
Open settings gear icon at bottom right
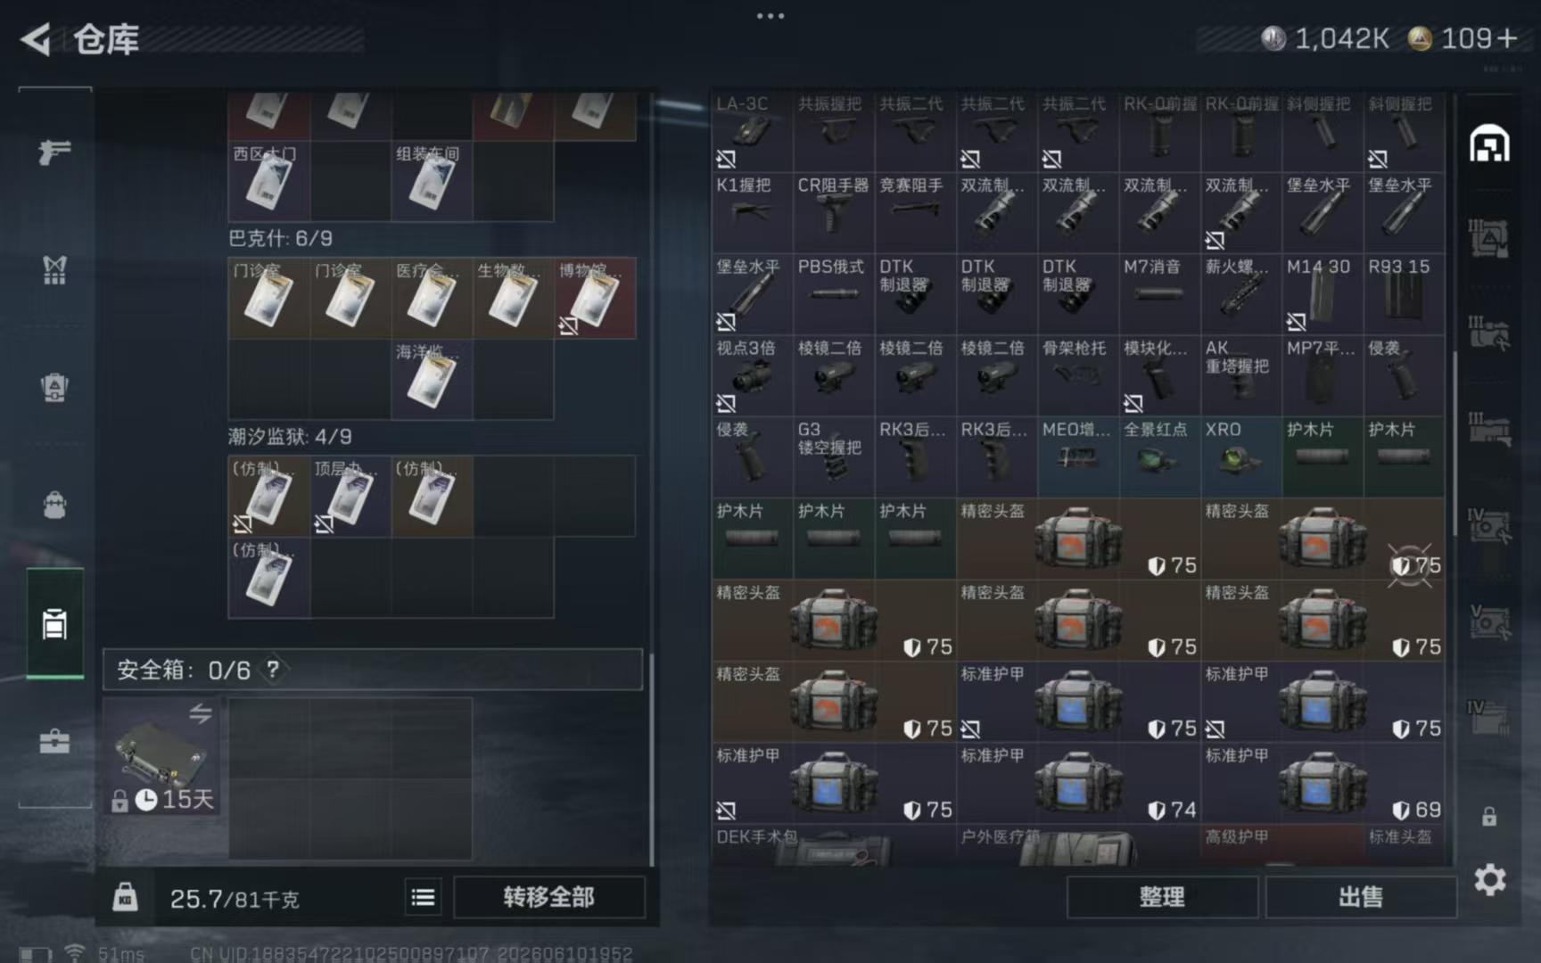pyautogui.click(x=1489, y=880)
